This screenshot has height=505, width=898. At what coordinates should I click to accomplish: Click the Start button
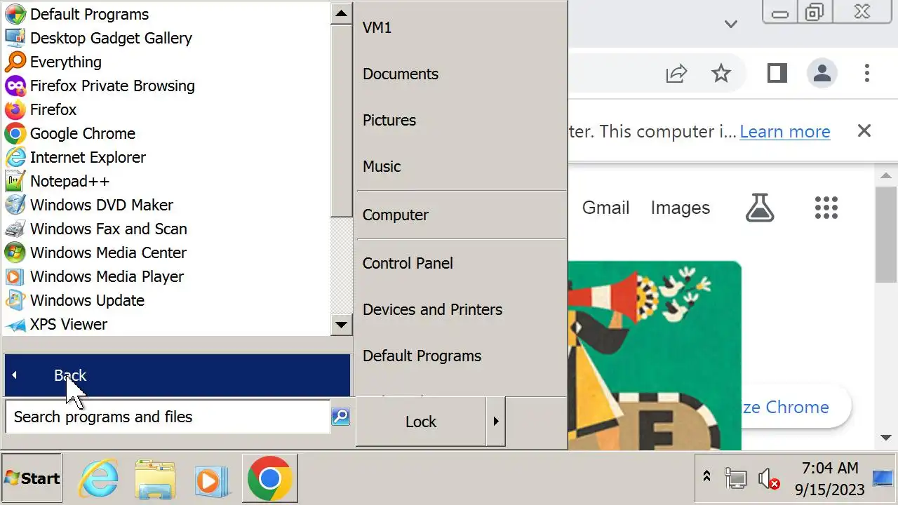pyautogui.click(x=32, y=478)
